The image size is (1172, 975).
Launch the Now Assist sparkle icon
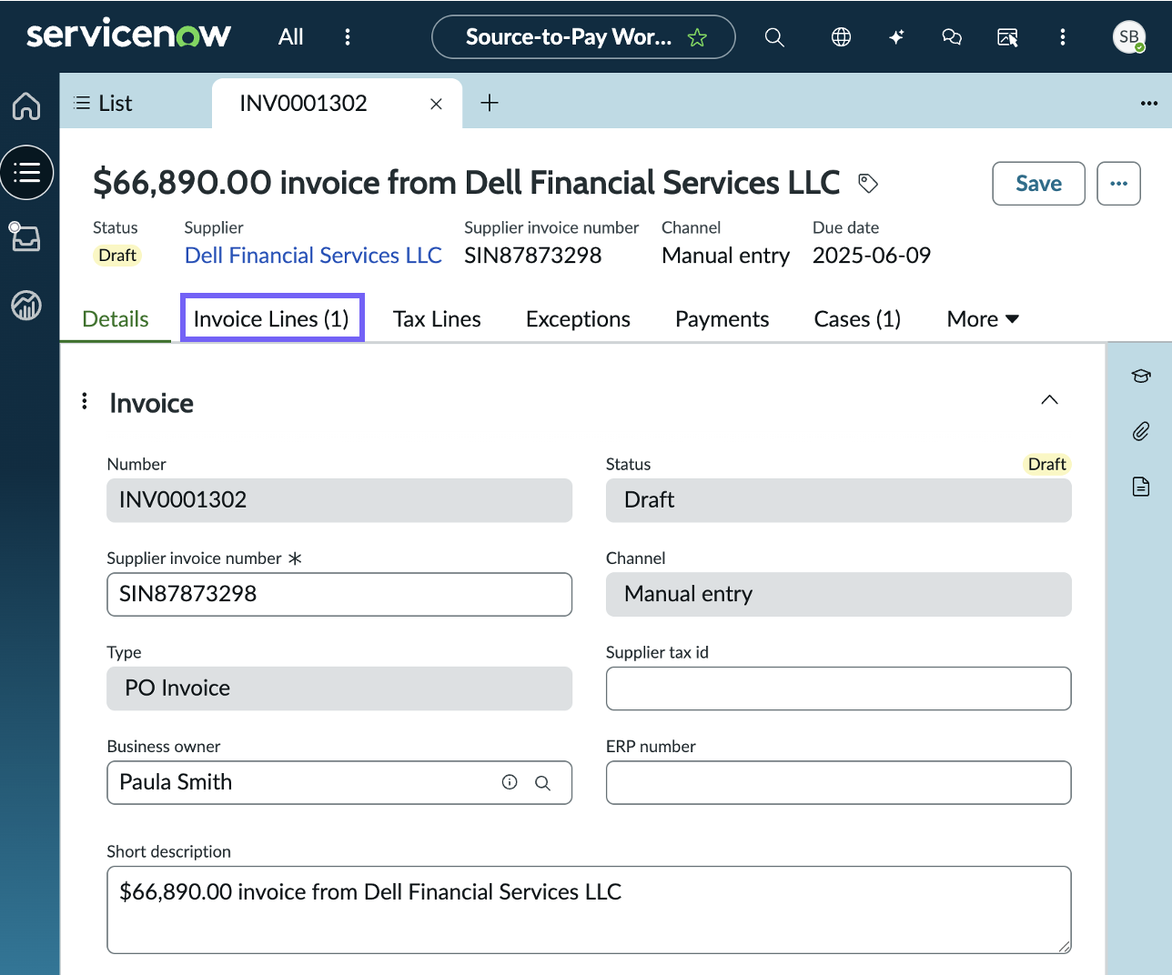896,37
